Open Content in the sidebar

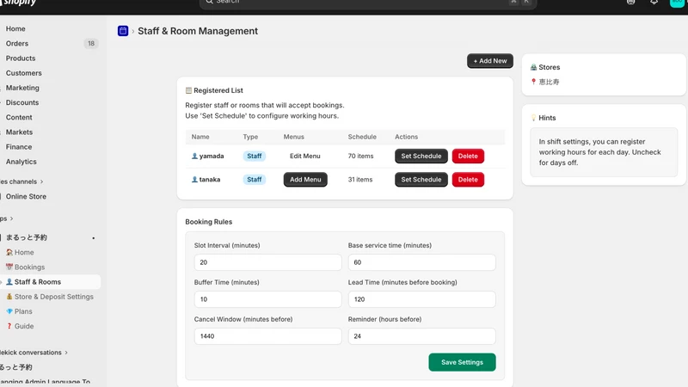(19, 117)
